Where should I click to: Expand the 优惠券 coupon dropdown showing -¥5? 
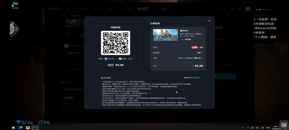(x=200, y=53)
